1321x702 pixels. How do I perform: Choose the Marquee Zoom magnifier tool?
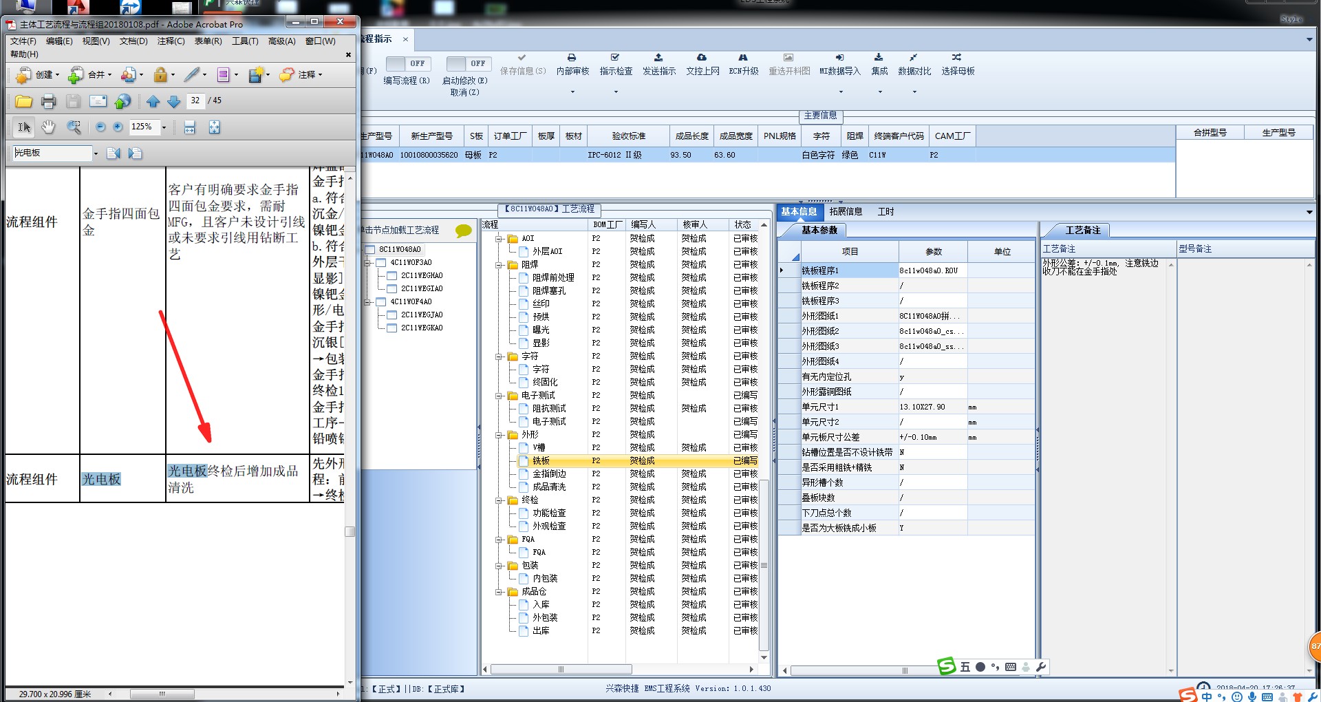(74, 127)
